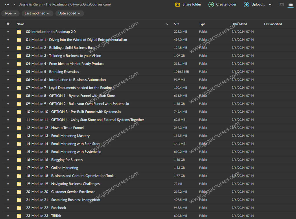The image size is (296, 219).
Task: Click the folder icon for 22-Module 22 Facebook
Action: click(x=19, y=208)
